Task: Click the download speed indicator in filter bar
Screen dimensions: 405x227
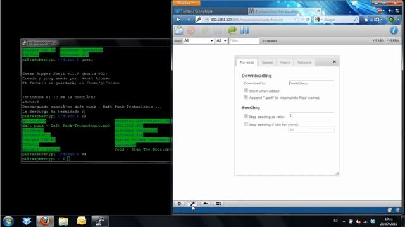Action: point(378,40)
